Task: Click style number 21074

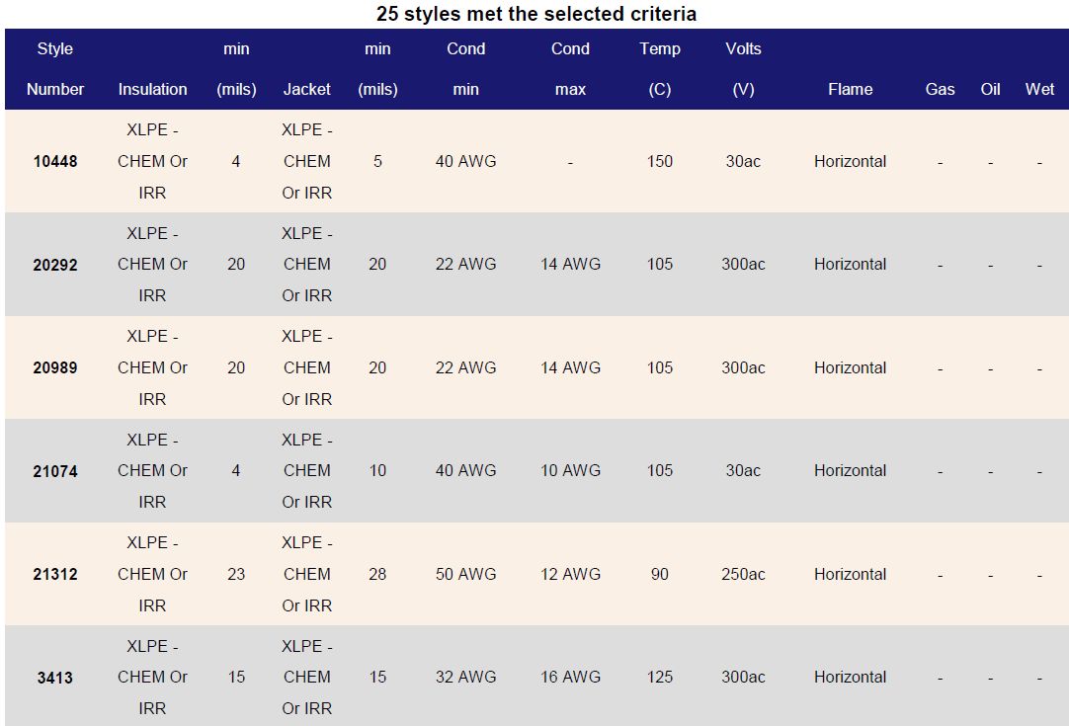Action: 55,471
